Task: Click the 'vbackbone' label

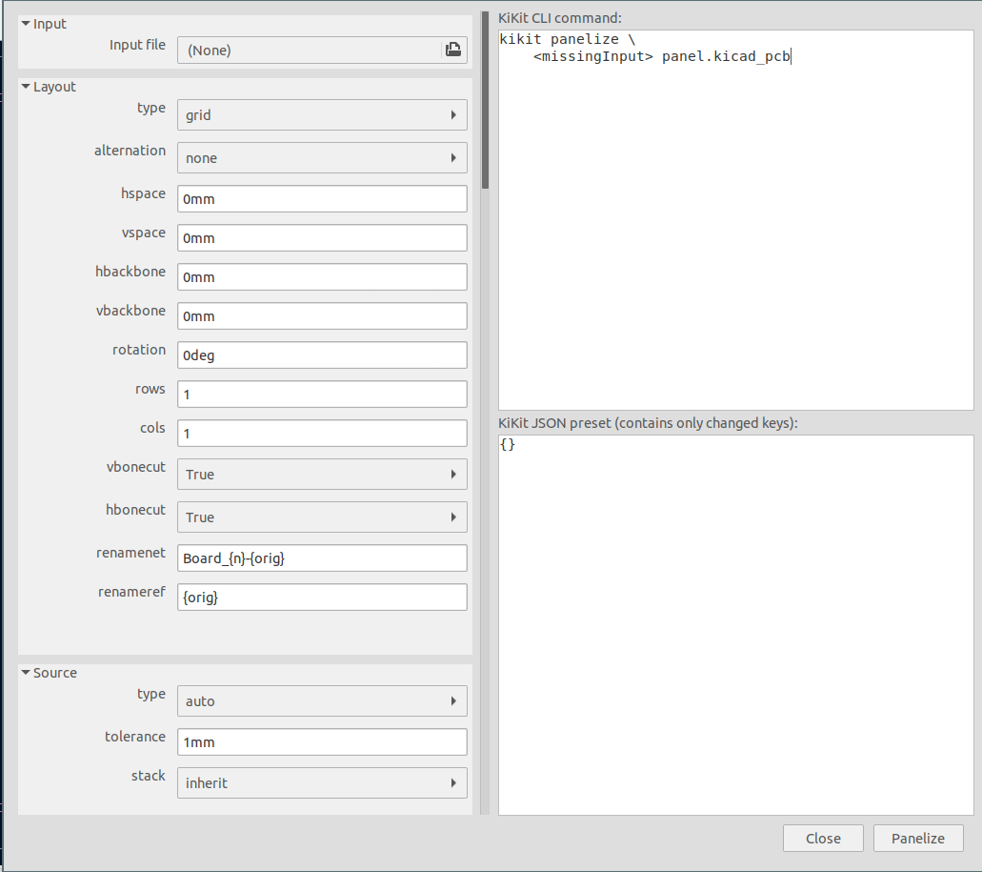Action: click(130, 311)
